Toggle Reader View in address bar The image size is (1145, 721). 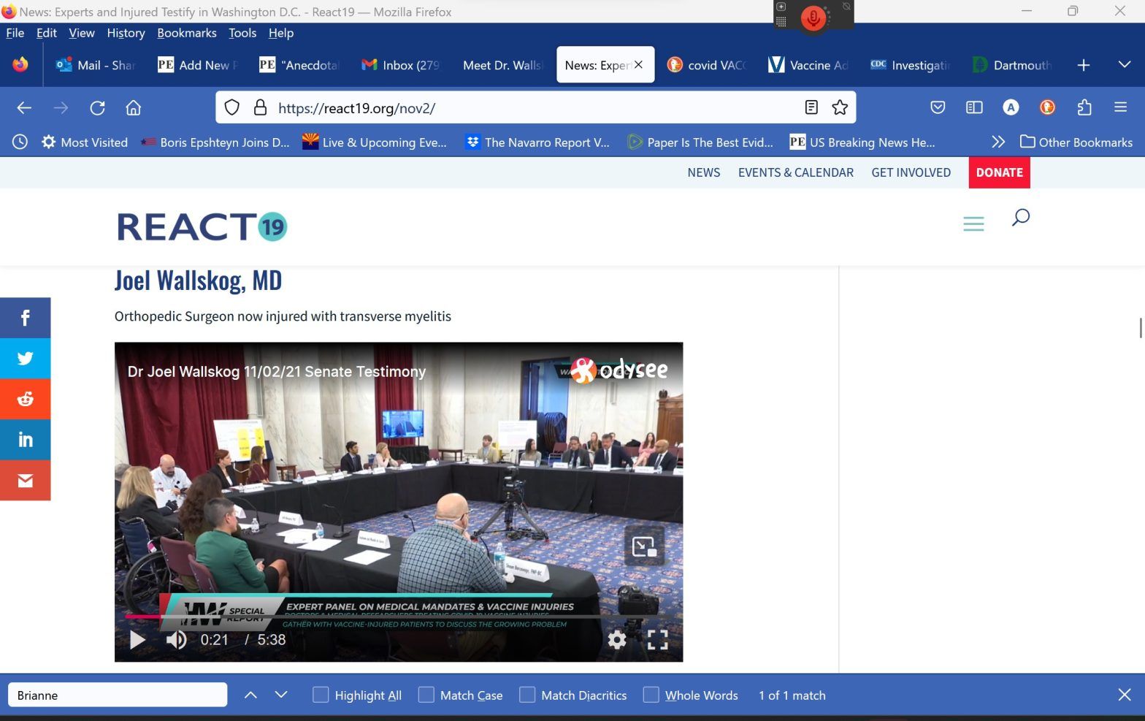pyautogui.click(x=811, y=107)
